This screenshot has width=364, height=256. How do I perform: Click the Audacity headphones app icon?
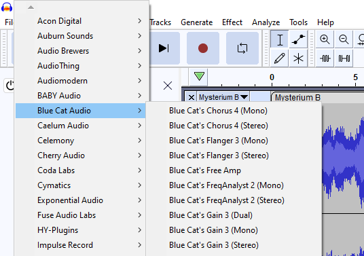tap(7, 7)
